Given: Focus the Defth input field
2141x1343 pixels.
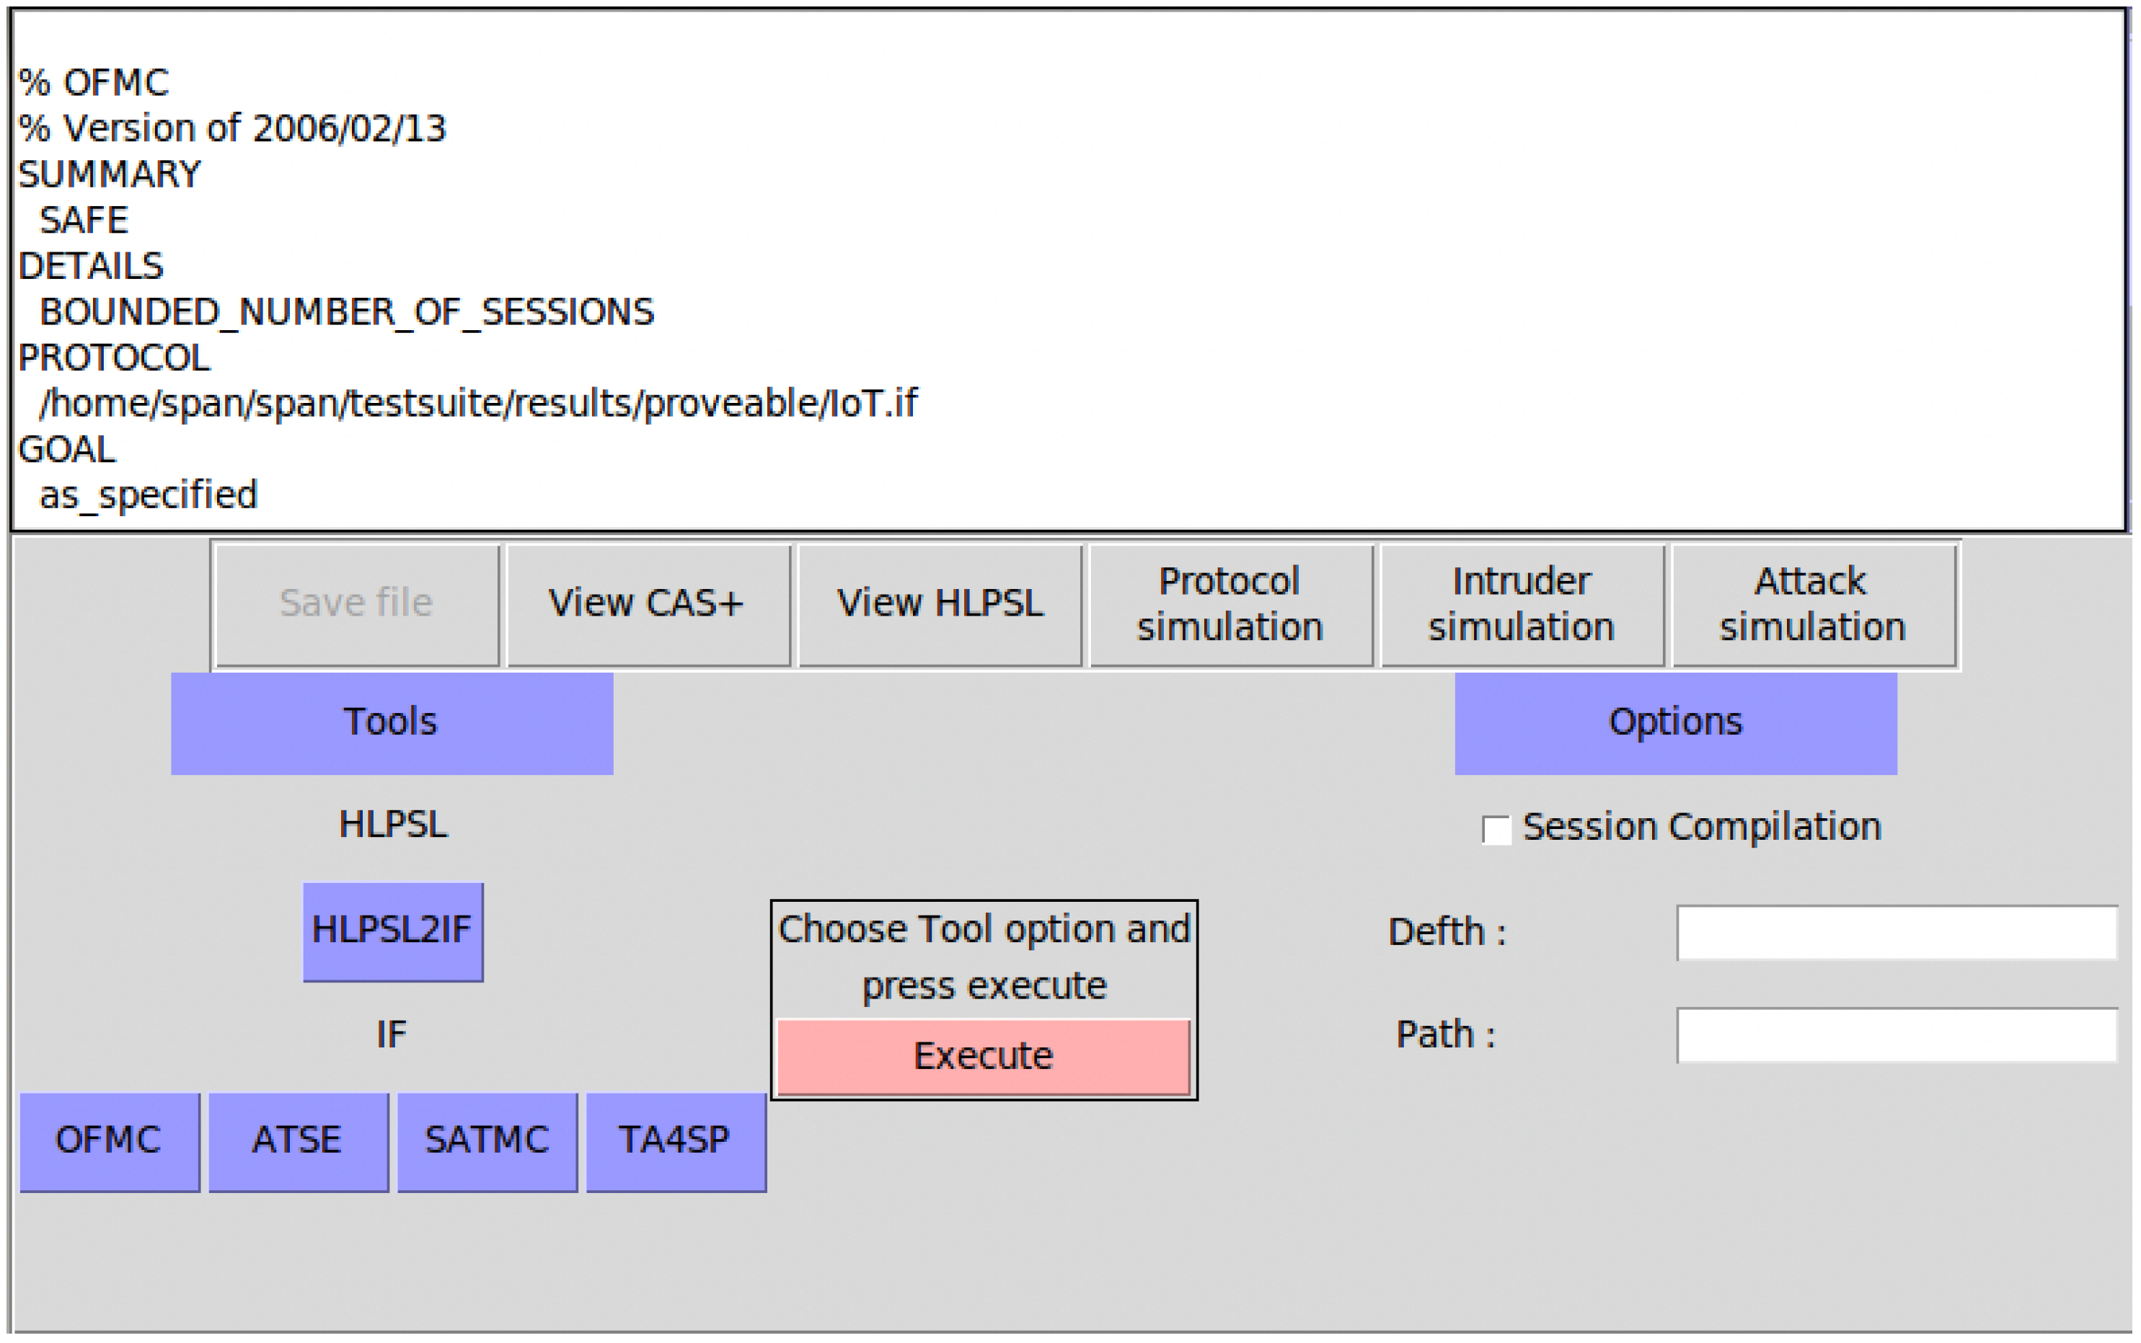Looking at the screenshot, I should [1896, 933].
